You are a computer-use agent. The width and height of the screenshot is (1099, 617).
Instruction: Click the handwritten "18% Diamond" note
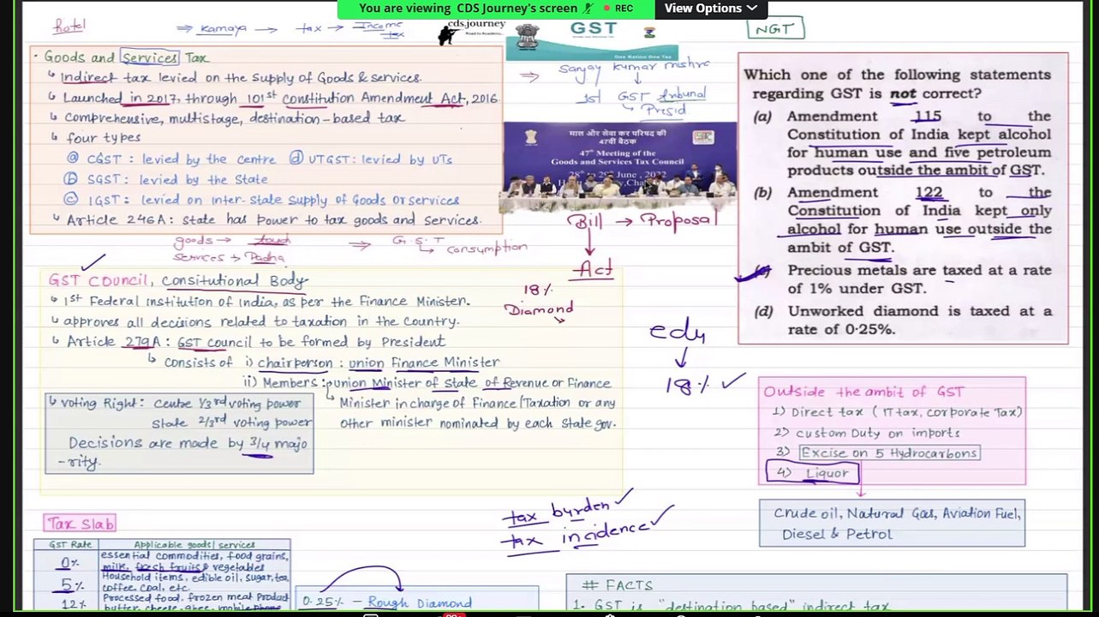pos(539,300)
